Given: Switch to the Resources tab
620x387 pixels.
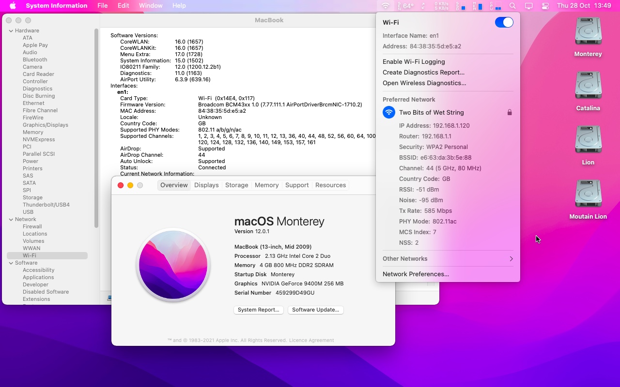Looking at the screenshot, I should pos(330,185).
